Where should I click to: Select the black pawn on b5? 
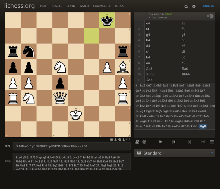29,67
